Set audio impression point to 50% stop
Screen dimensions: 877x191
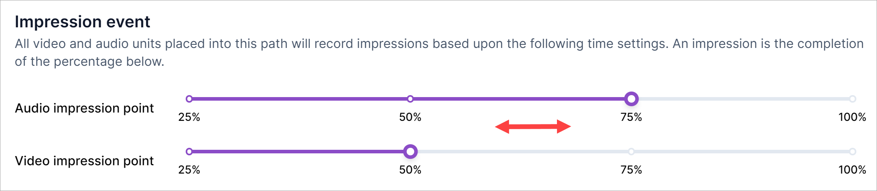(x=410, y=99)
